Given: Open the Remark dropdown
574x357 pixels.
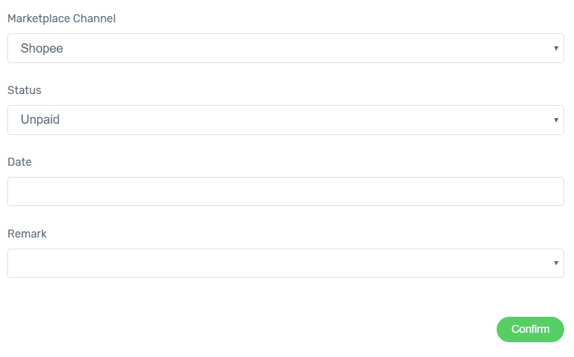Looking at the screenshot, I should pyautogui.click(x=286, y=264).
